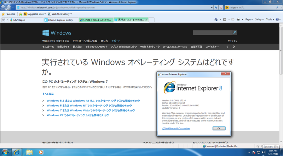
Task: Click the globe Internet zone icon in status bar
Action: [204, 146]
